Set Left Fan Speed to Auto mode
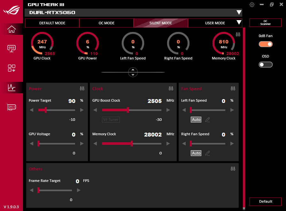 point(196,119)
